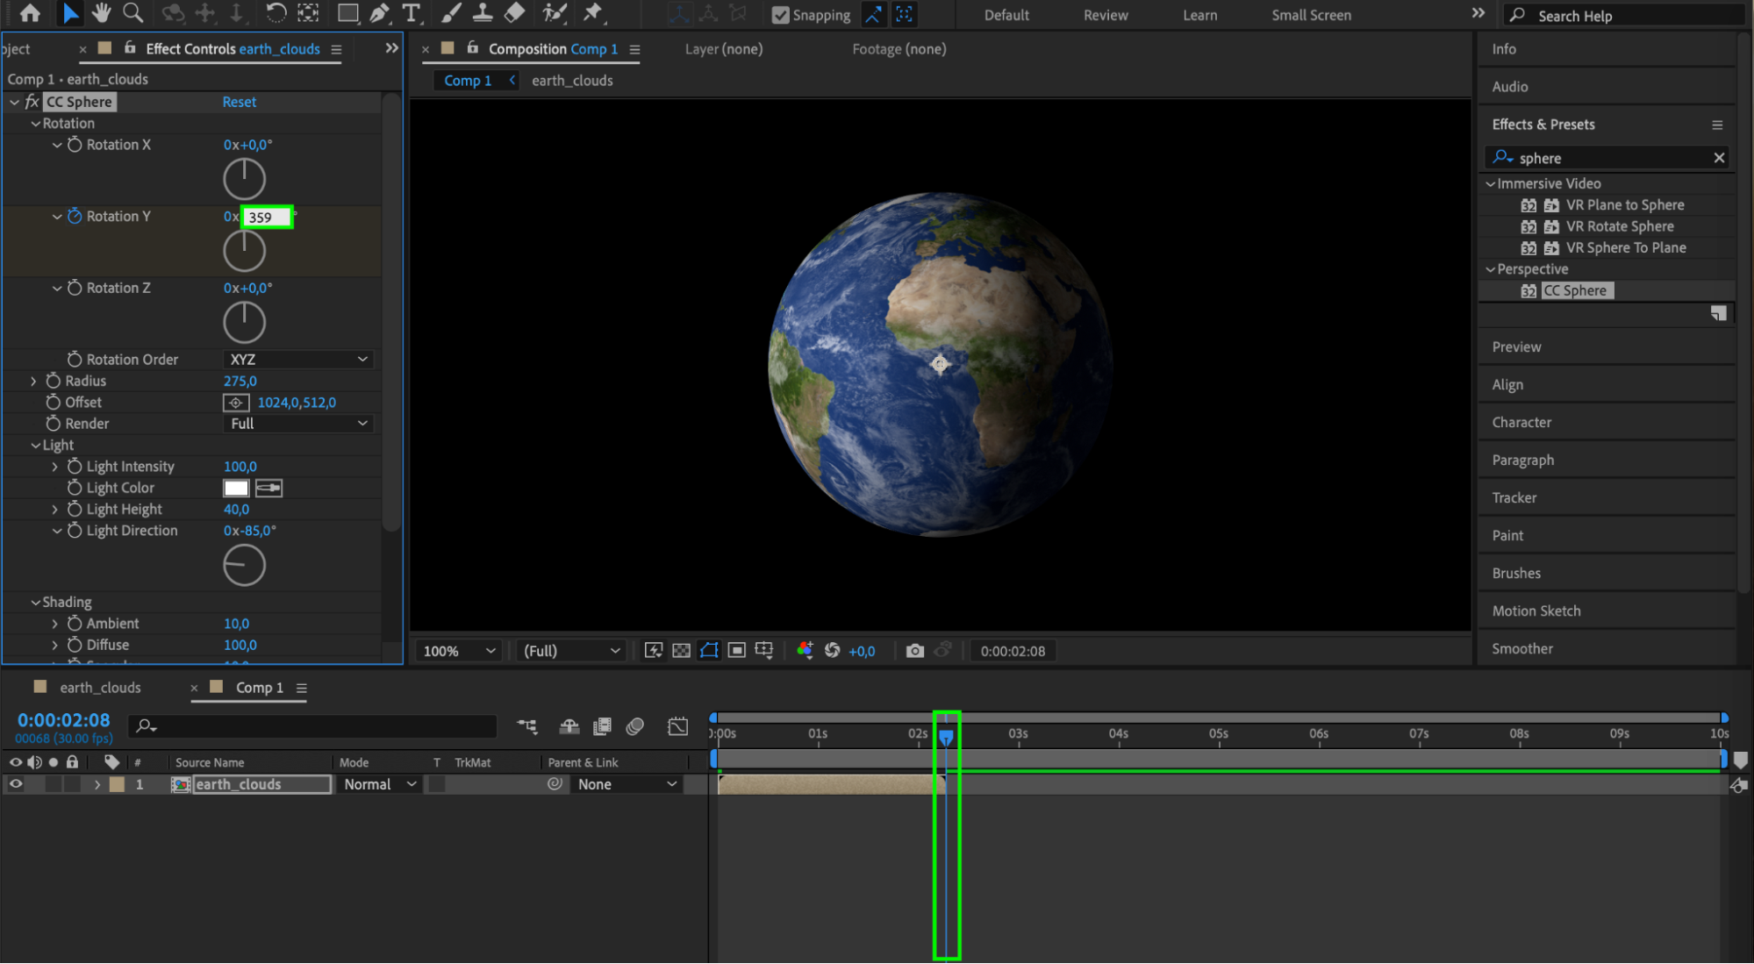This screenshot has height=964, width=1754.
Task: Select the Pen tool
Action: 379,13
